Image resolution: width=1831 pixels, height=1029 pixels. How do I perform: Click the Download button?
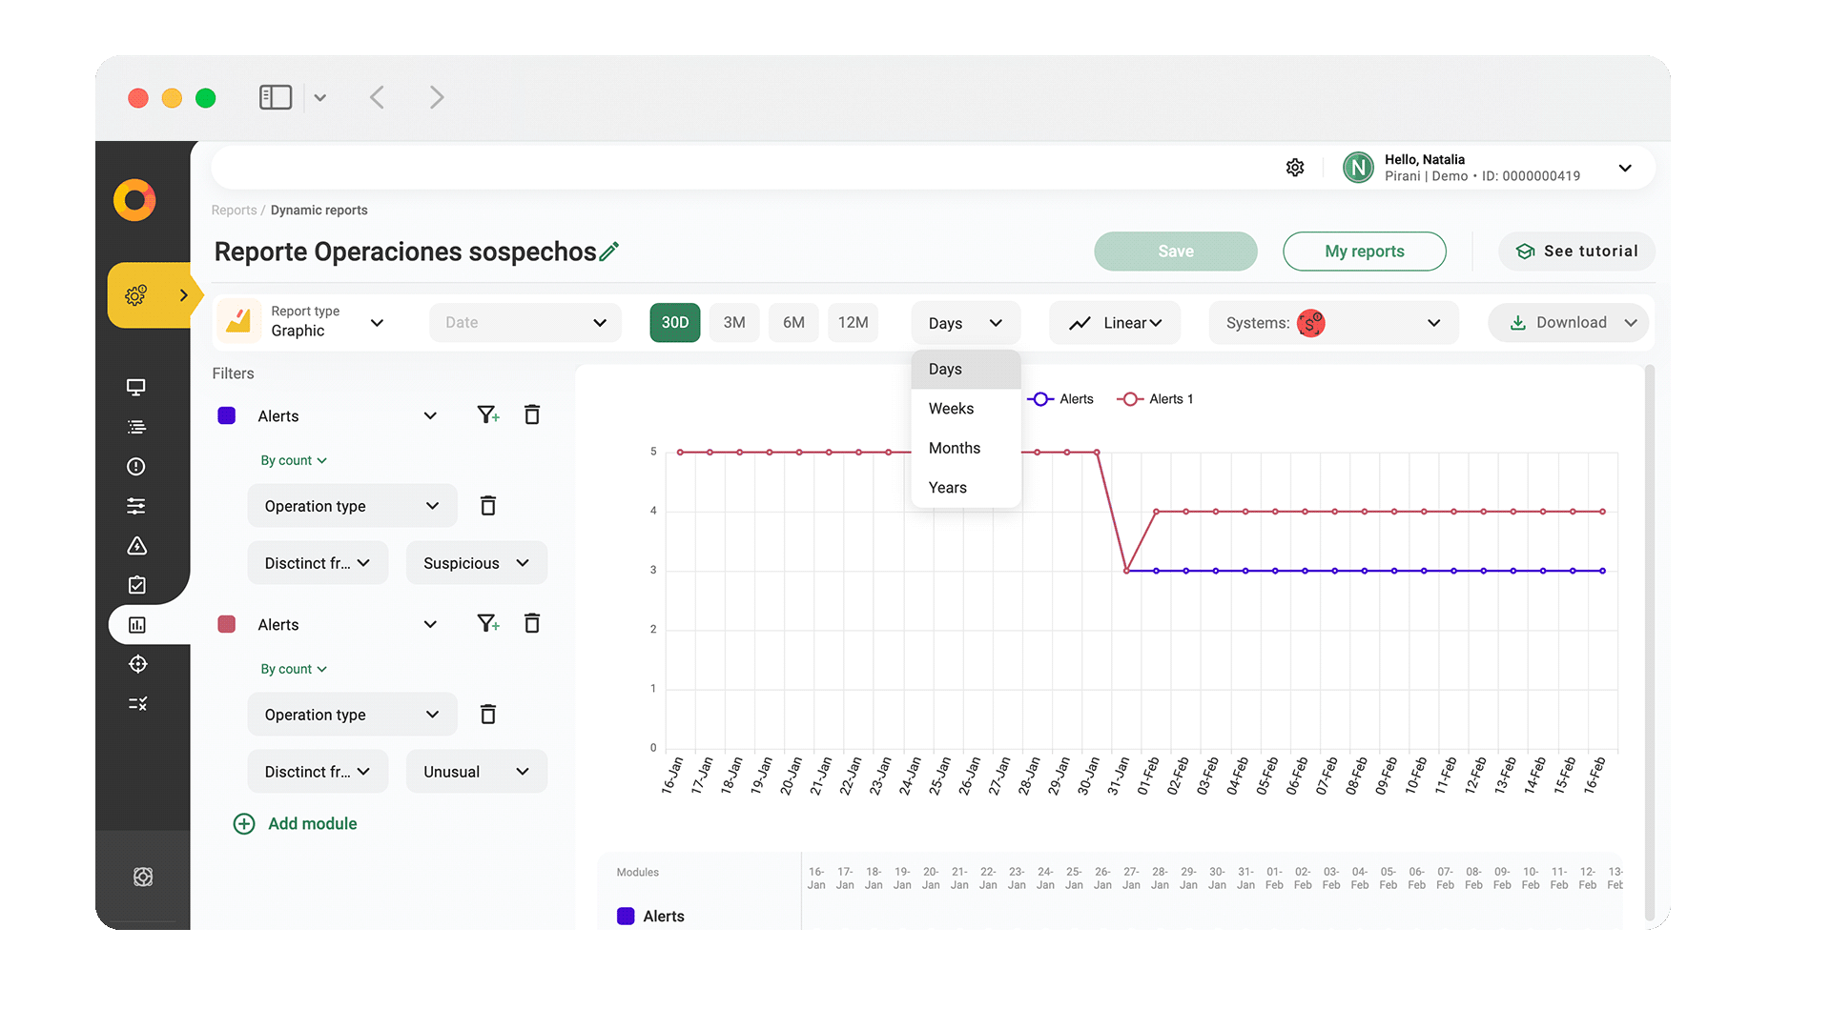[x=1567, y=322]
